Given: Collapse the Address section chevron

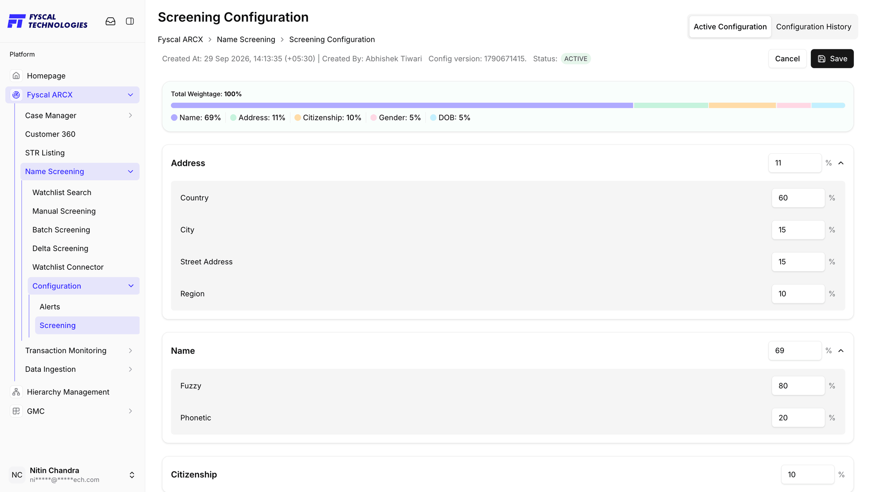Looking at the screenshot, I should (841, 163).
